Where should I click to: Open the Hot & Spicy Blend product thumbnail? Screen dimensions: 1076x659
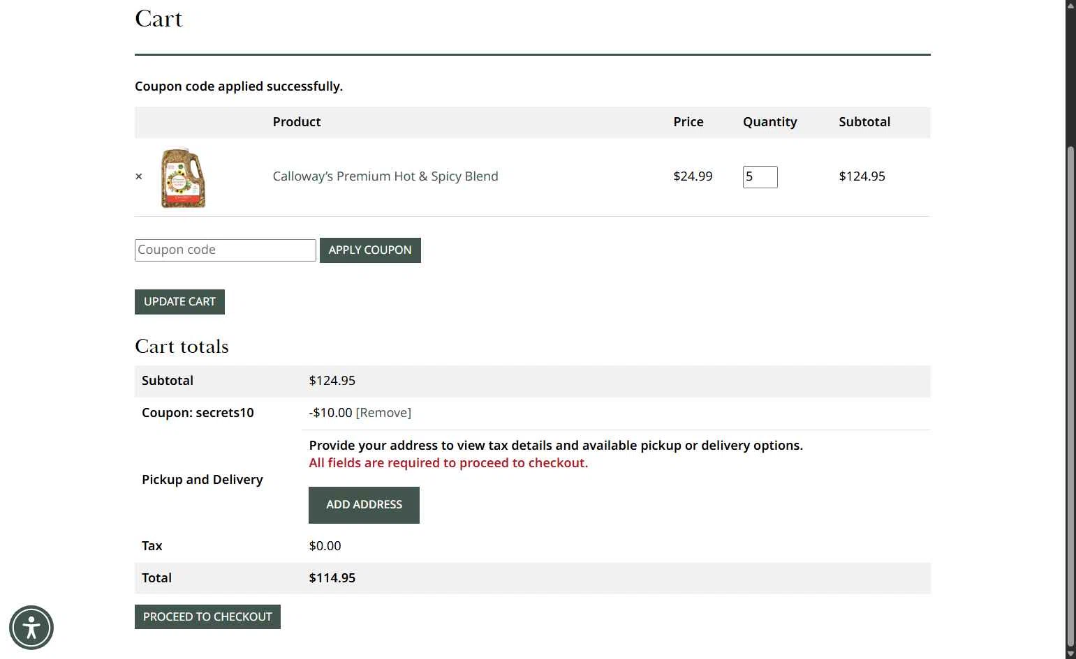(x=183, y=178)
